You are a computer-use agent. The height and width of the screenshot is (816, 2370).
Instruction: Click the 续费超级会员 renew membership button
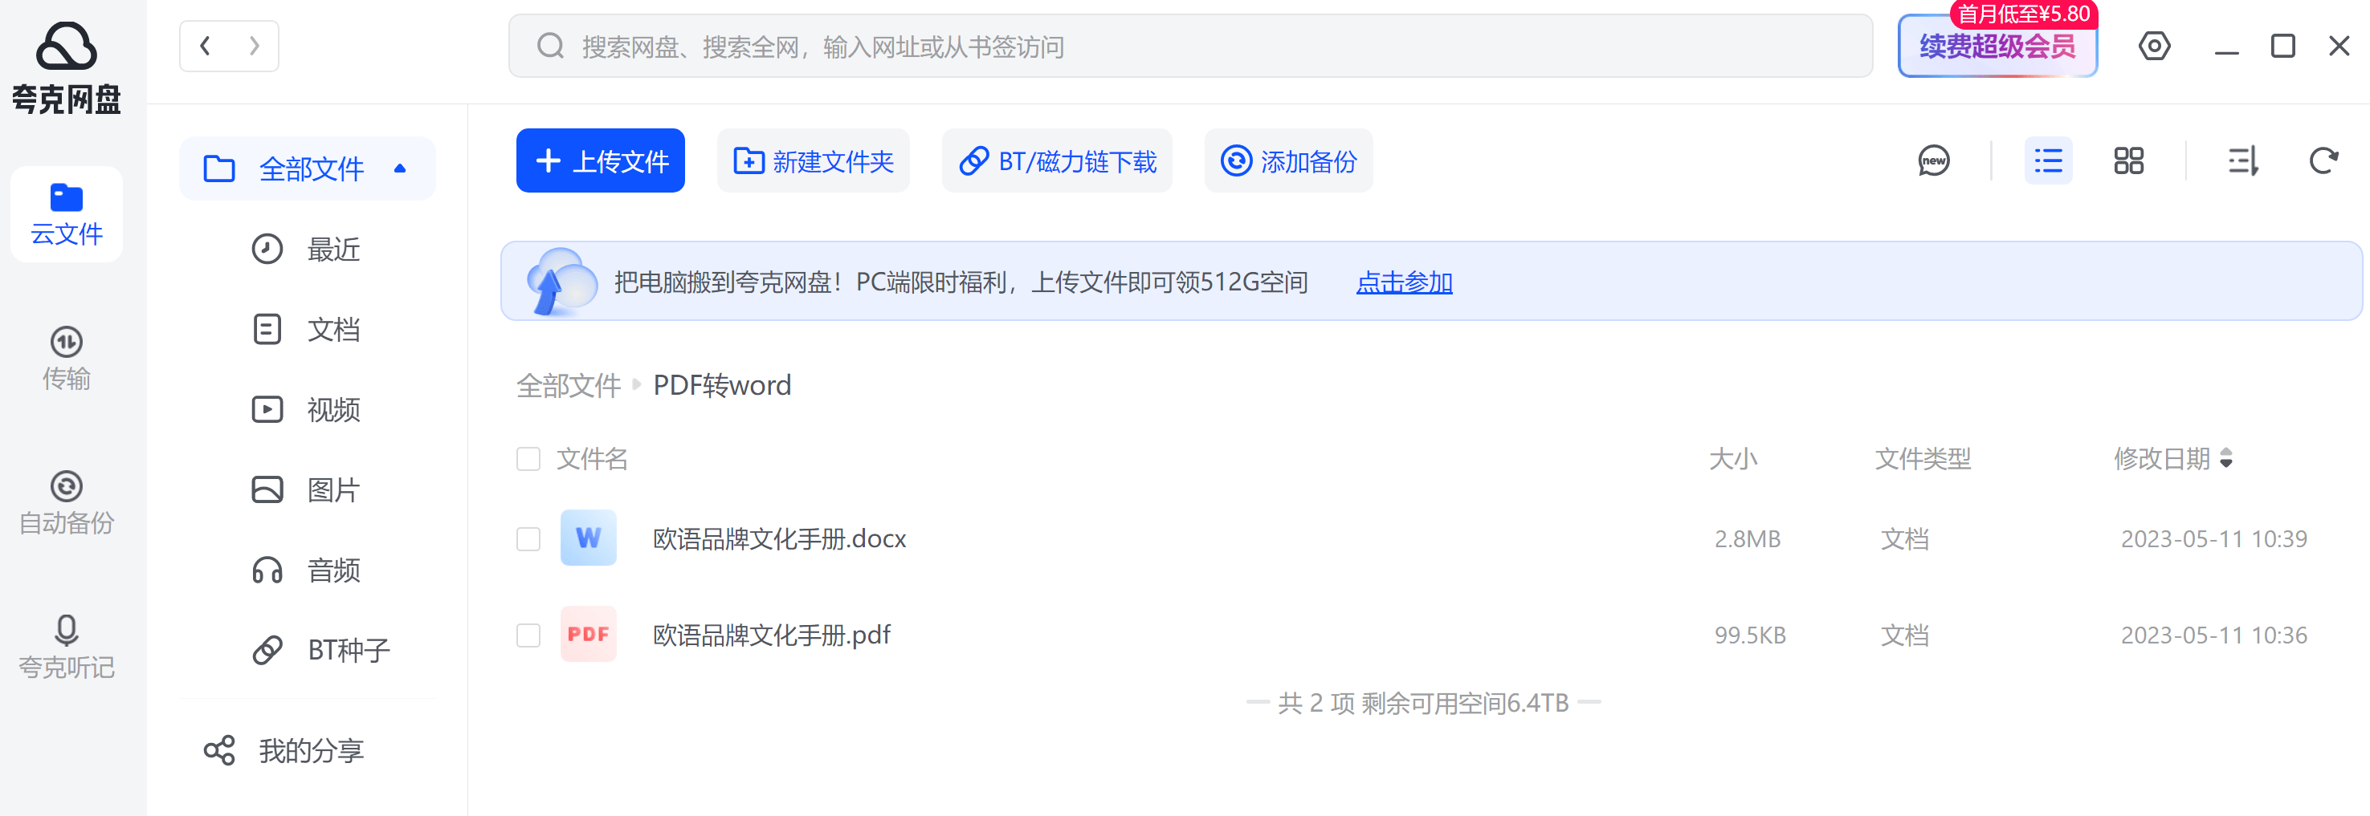coord(1997,47)
